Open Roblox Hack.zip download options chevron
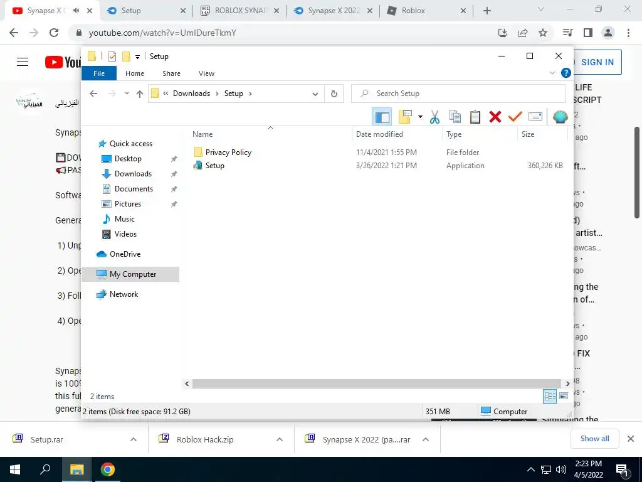This screenshot has width=642, height=482. point(280,439)
